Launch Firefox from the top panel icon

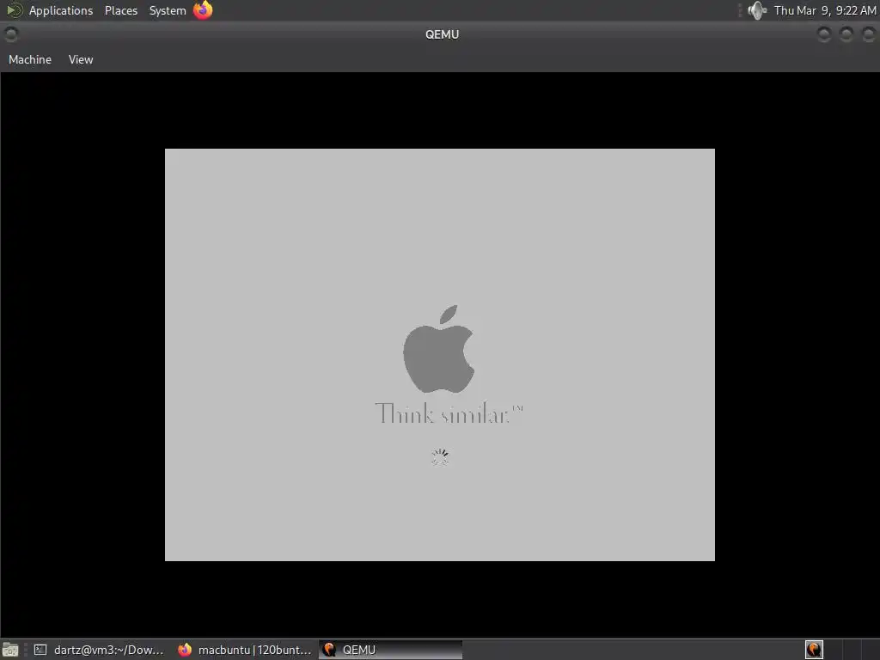tap(203, 10)
